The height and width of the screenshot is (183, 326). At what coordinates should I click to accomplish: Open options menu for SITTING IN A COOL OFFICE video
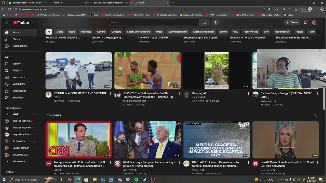[110, 94]
